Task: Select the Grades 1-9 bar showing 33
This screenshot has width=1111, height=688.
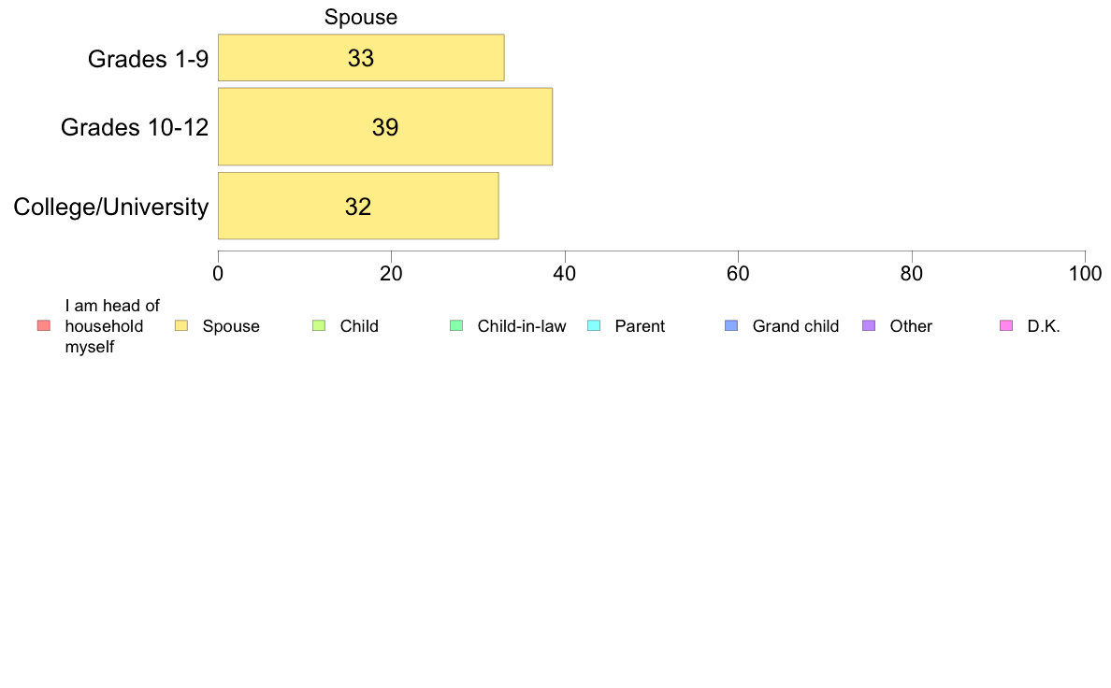Action: click(361, 57)
